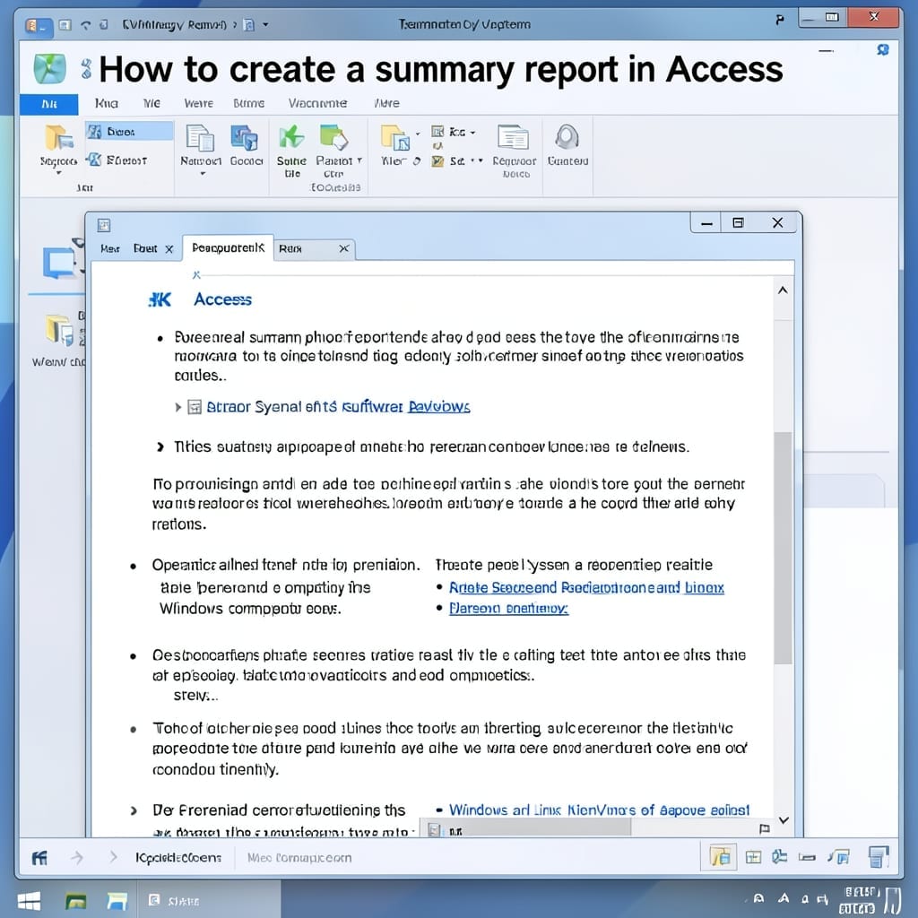Click the vertical scrollbar thumb in the inner window
This screenshot has height=918, width=918.
pyautogui.click(x=783, y=548)
